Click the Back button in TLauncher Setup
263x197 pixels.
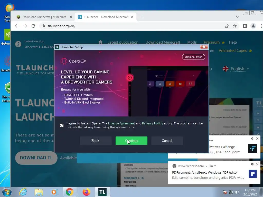pyautogui.click(x=96, y=141)
